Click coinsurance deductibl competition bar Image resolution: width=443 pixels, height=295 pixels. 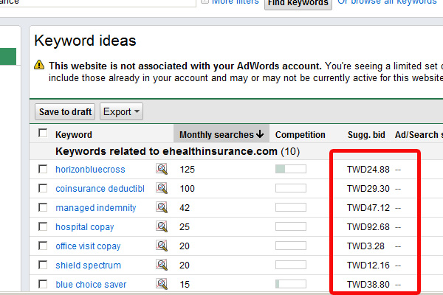(x=291, y=188)
